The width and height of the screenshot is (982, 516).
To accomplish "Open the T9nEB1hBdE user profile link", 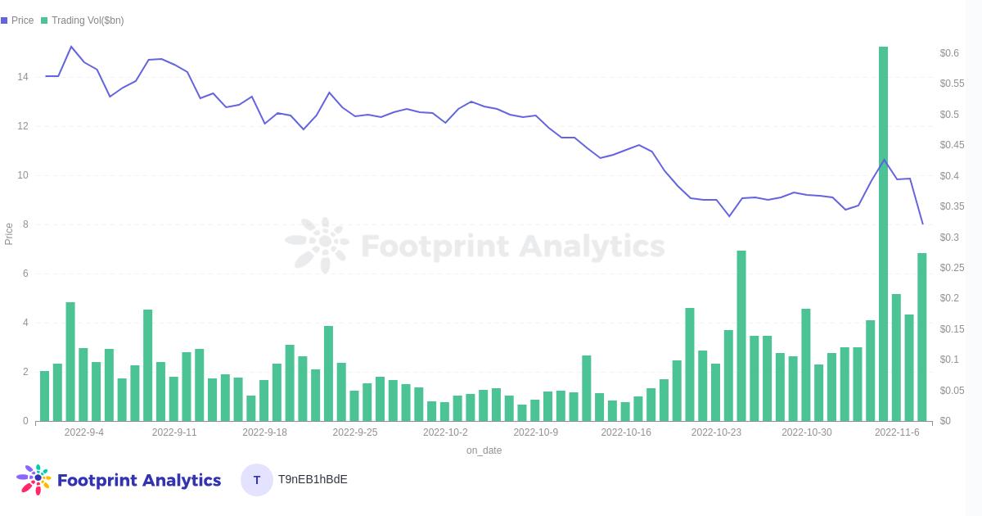I will pyautogui.click(x=313, y=479).
